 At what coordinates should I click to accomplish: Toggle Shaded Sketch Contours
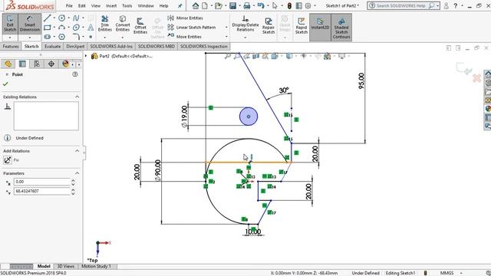click(341, 28)
